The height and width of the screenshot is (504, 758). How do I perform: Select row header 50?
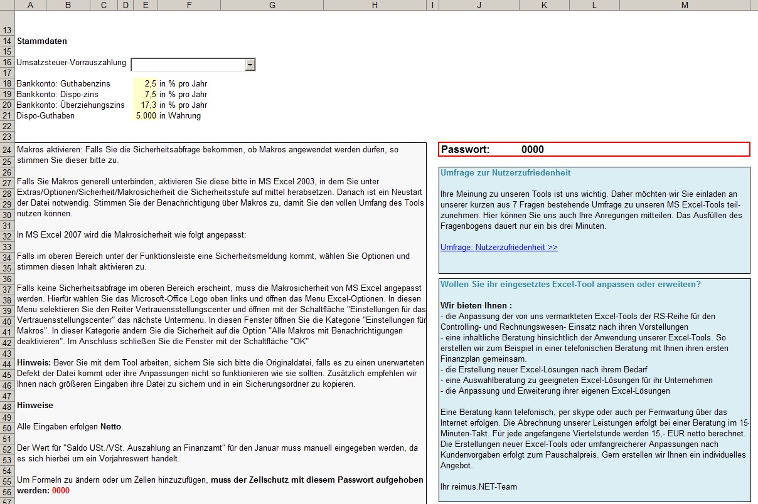click(7, 428)
